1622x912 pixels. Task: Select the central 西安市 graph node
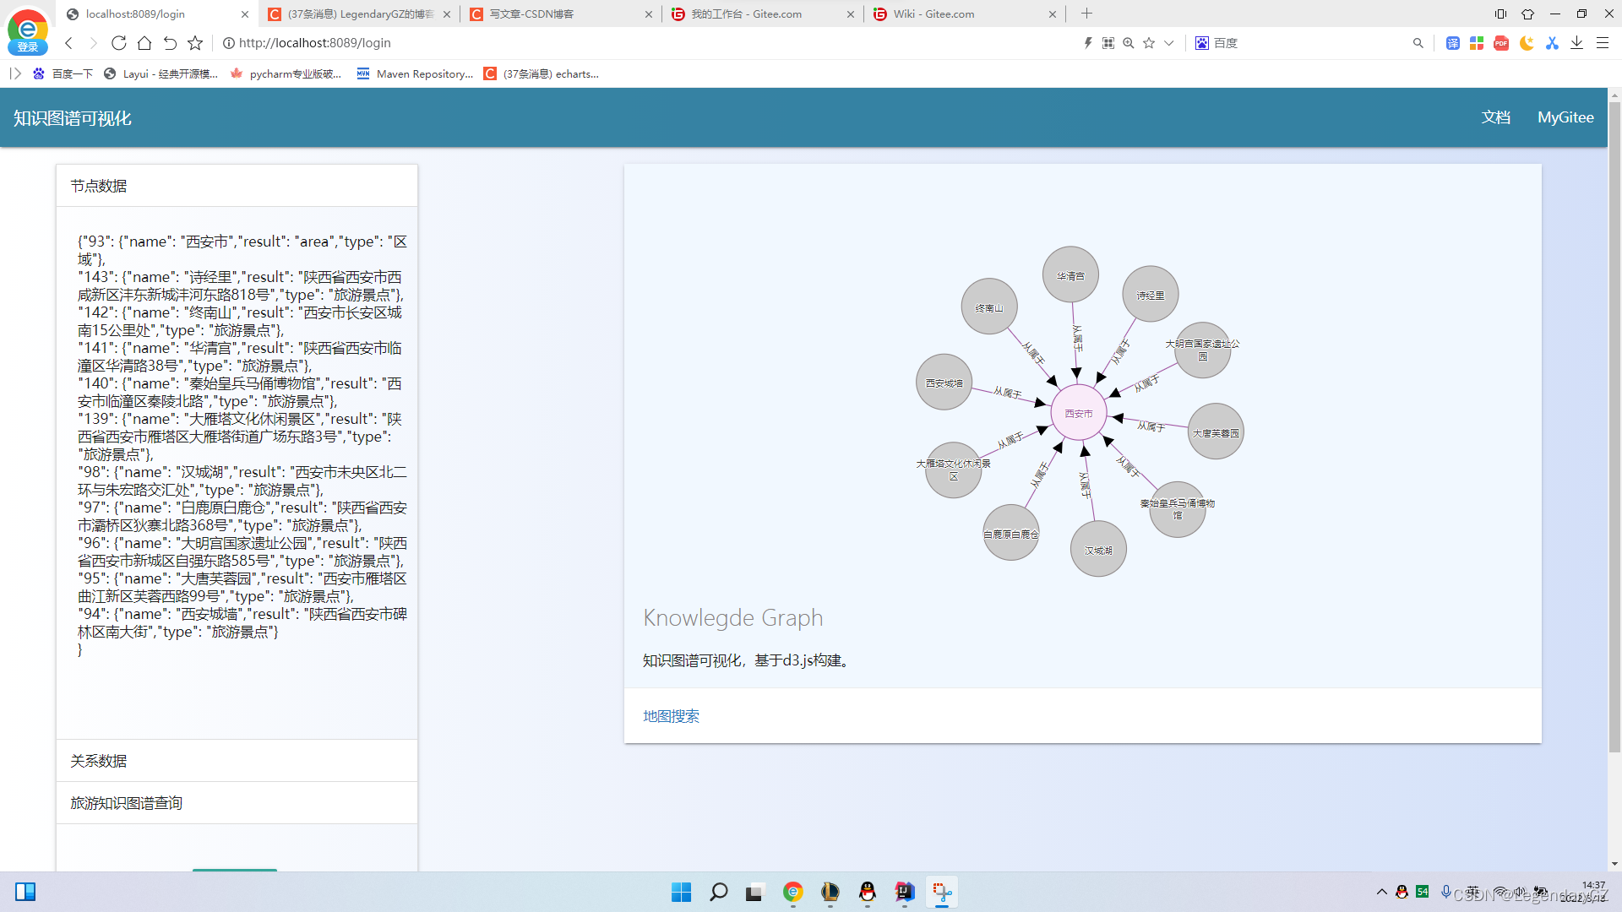click(x=1079, y=413)
